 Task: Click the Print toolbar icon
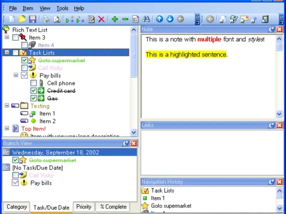click(x=46, y=19)
